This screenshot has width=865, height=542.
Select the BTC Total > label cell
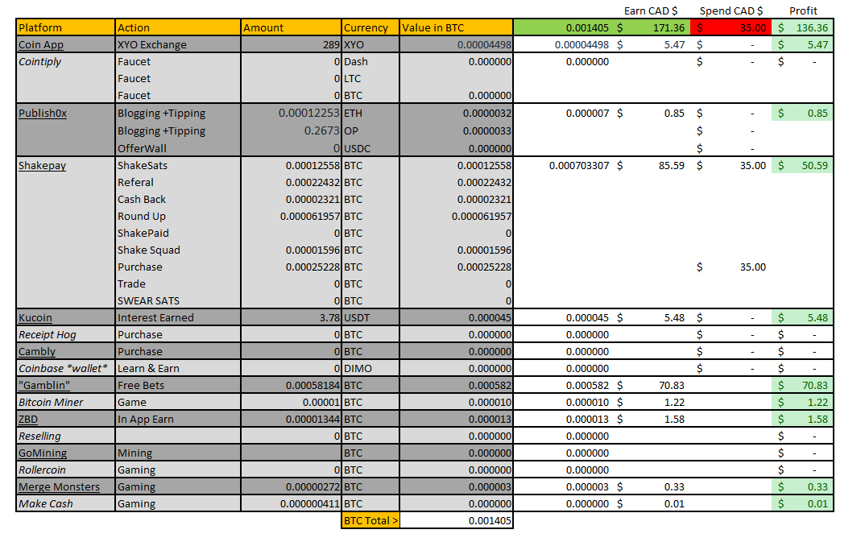pyautogui.click(x=370, y=520)
